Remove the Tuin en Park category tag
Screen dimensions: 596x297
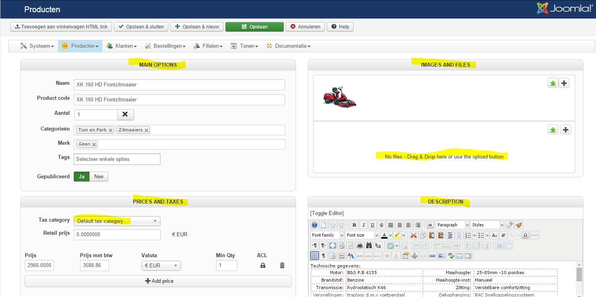coord(111,130)
